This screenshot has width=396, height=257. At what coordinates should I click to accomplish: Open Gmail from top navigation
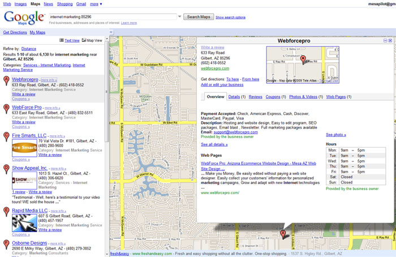click(x=81, y=4)
